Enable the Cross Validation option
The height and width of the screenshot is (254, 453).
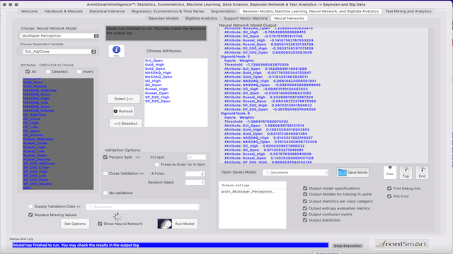point(105,174)
